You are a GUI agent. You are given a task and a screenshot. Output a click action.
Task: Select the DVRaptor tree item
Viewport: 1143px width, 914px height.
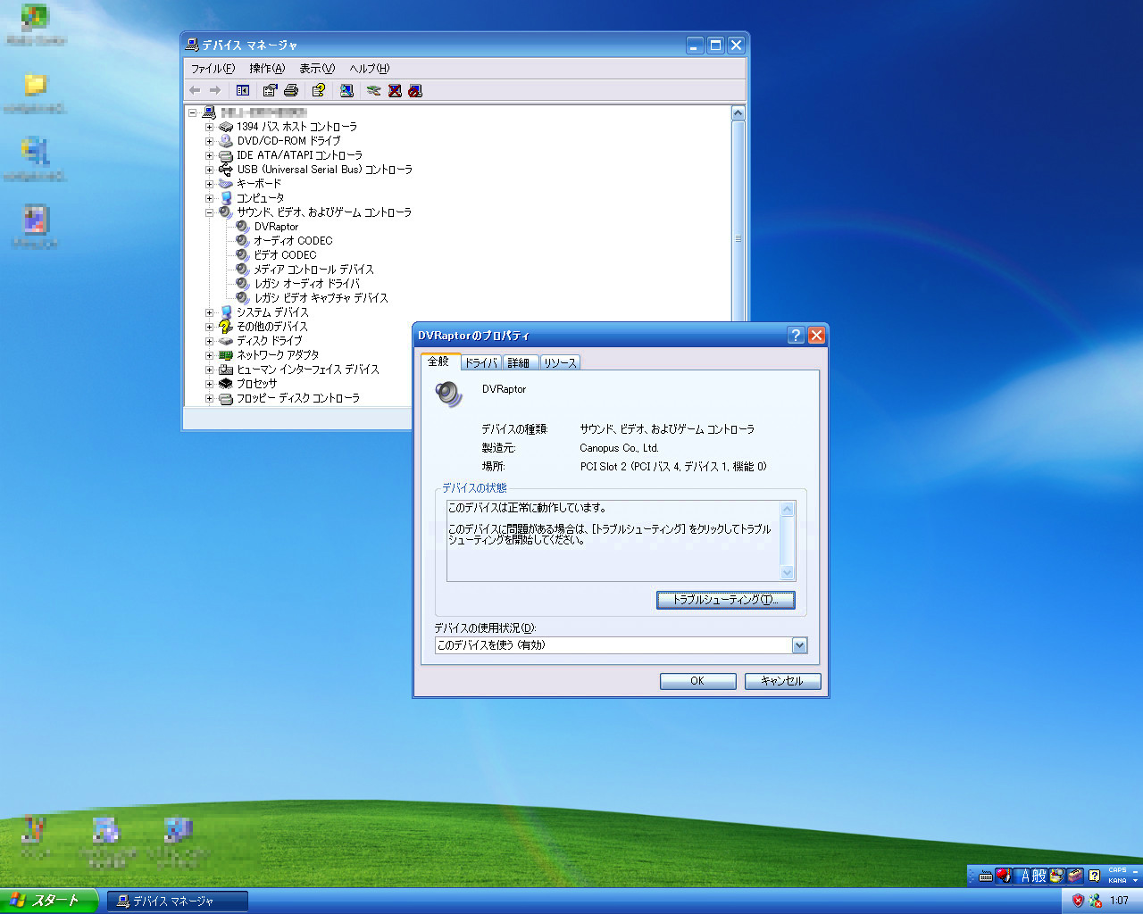click(x=276, y=227)
